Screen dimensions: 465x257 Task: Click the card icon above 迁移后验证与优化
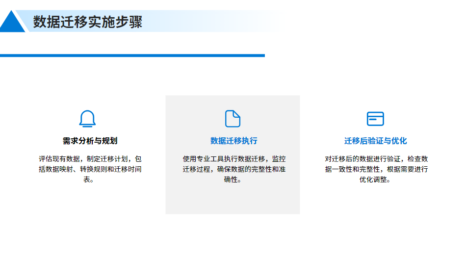[x=375, y=119]
